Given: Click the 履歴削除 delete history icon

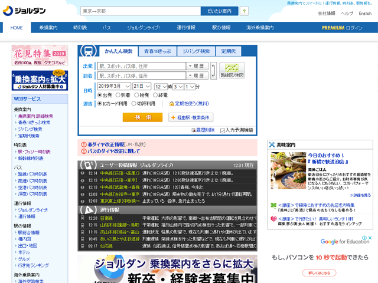Looking at the screenshot, I should click(194, 130).
